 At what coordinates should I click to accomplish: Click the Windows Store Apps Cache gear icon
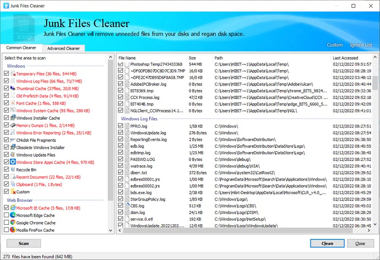coord(12,162)
